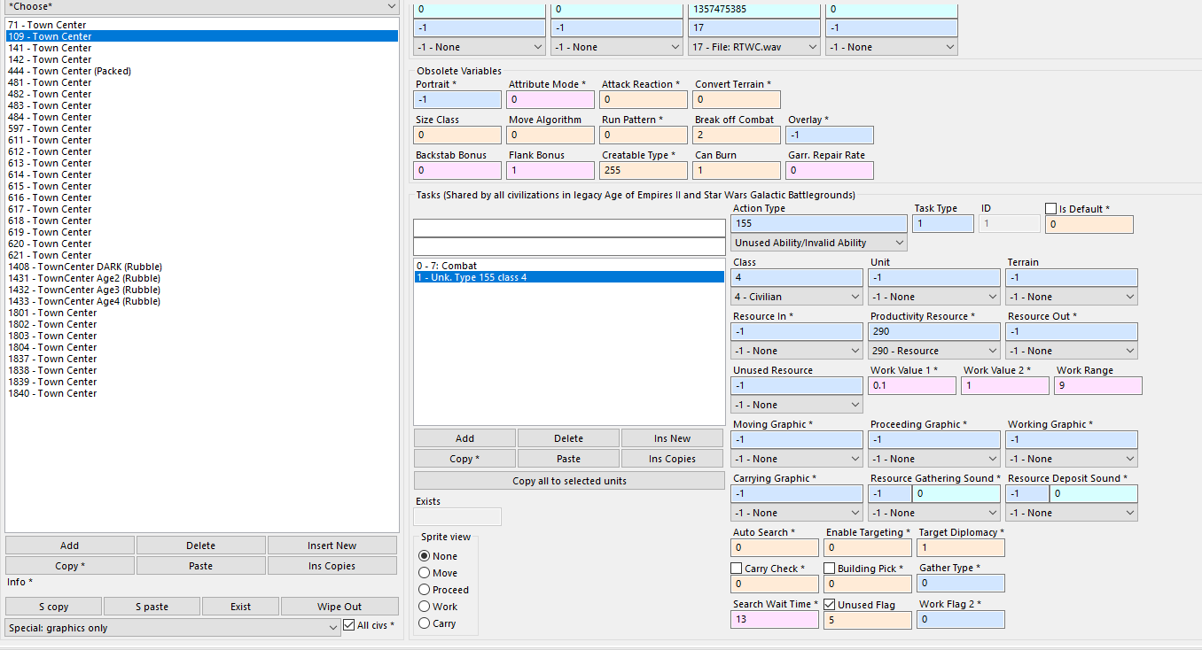Viewport: 1202px width, 650px height.
Task: Open the 290 - Resource productivity dropdown
Action: [x=934, y=351]
